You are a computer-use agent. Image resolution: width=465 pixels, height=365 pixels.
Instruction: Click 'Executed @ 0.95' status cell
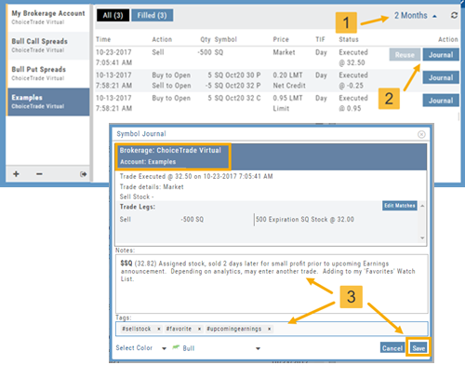tap(353, 103)
